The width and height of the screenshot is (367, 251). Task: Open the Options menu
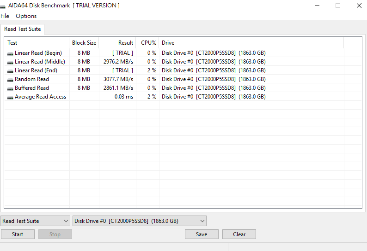(x=26, y=16)
